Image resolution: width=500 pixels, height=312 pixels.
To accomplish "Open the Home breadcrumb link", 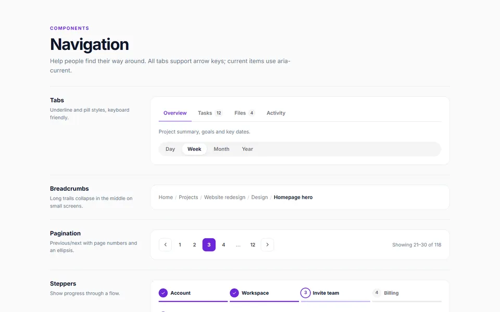I will coord(166,198).
